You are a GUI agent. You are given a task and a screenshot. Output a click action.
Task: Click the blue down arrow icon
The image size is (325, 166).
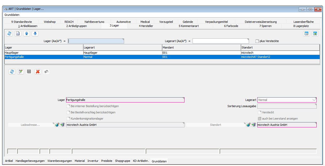point(35,33)
